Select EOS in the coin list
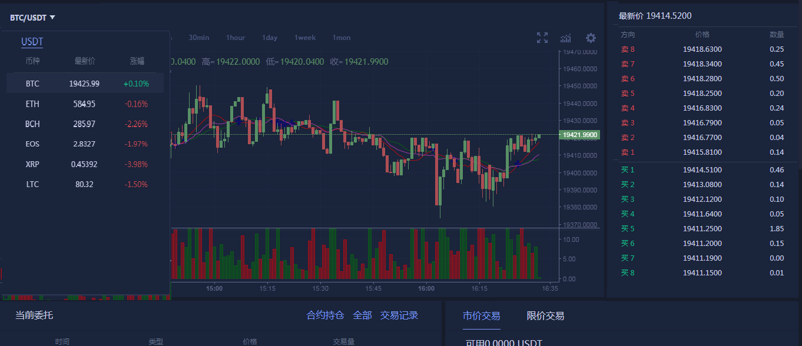Viewport: 802px width, 346px height. click(85, 144)
